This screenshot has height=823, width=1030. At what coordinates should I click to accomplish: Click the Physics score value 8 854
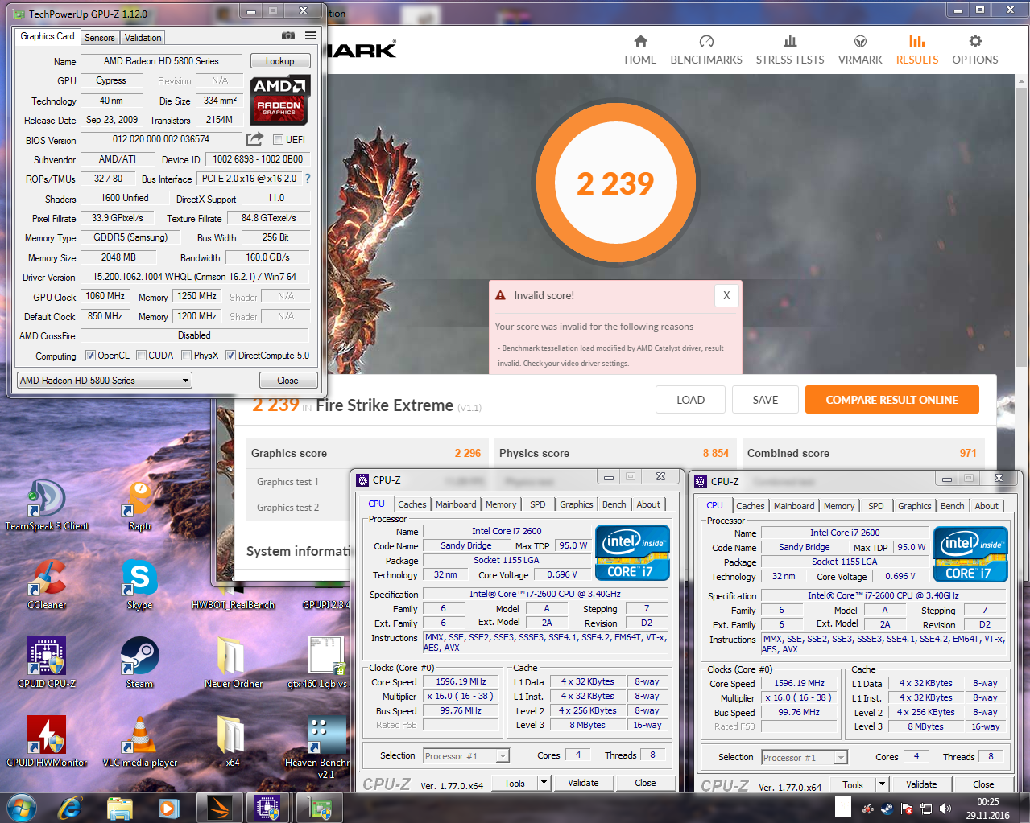pos(715,453)
